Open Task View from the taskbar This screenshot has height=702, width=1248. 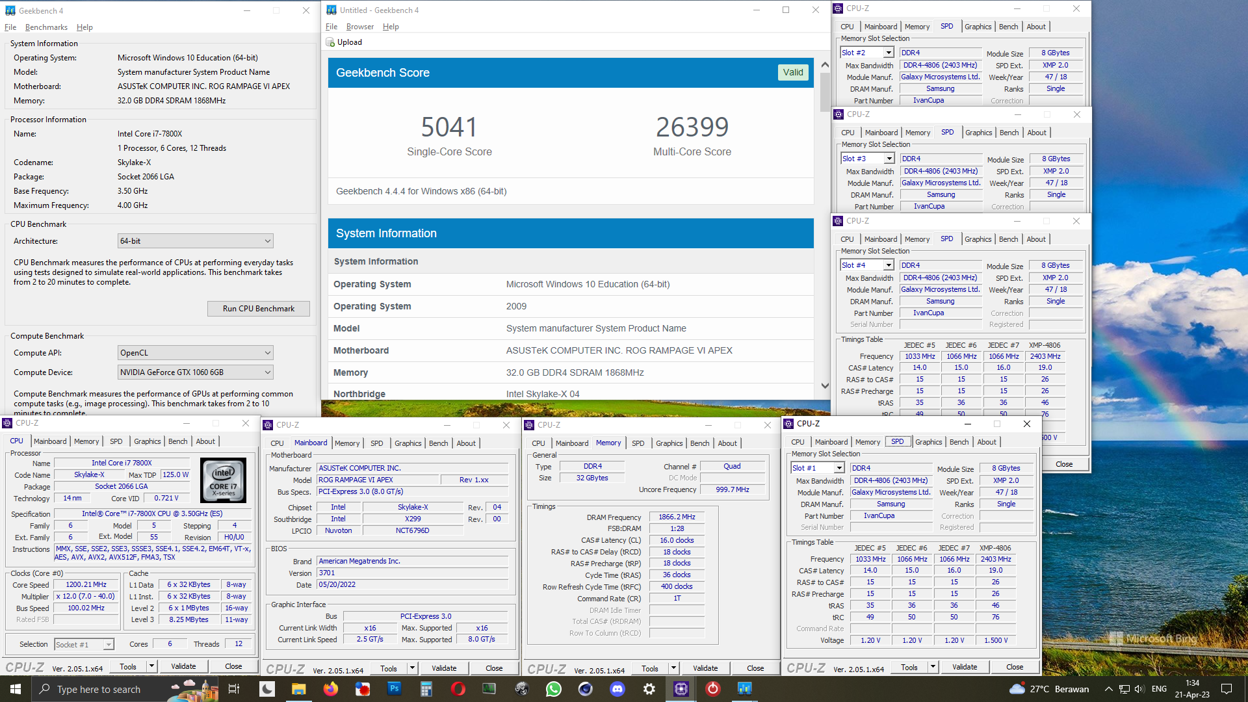(x=234, y=689)
